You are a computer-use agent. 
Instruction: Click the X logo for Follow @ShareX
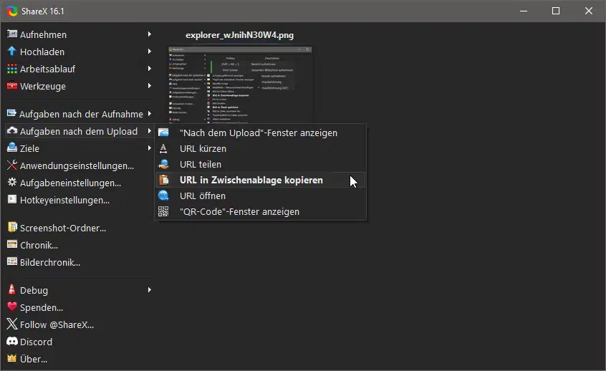[x=12, y=324]
